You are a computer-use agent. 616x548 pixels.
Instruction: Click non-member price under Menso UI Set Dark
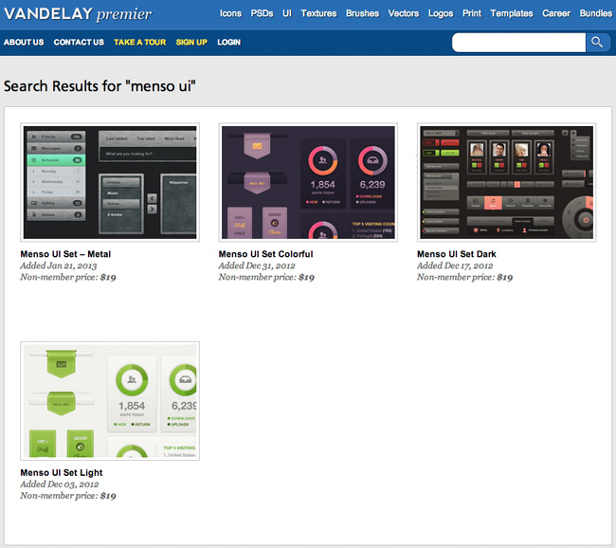tap(464, 277)
